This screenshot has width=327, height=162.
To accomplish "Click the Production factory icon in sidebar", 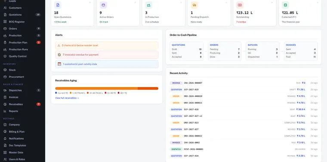I will [x=5, y=35].
